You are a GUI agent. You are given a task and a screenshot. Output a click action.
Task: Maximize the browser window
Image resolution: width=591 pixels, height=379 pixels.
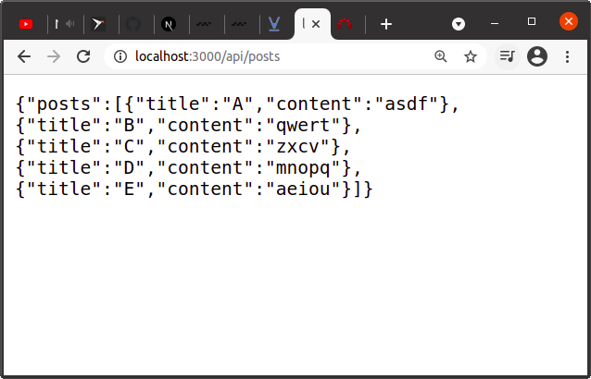pyautogui.click(x=532, y=21)
